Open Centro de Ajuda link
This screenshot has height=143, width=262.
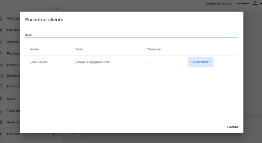pos(218,3)
